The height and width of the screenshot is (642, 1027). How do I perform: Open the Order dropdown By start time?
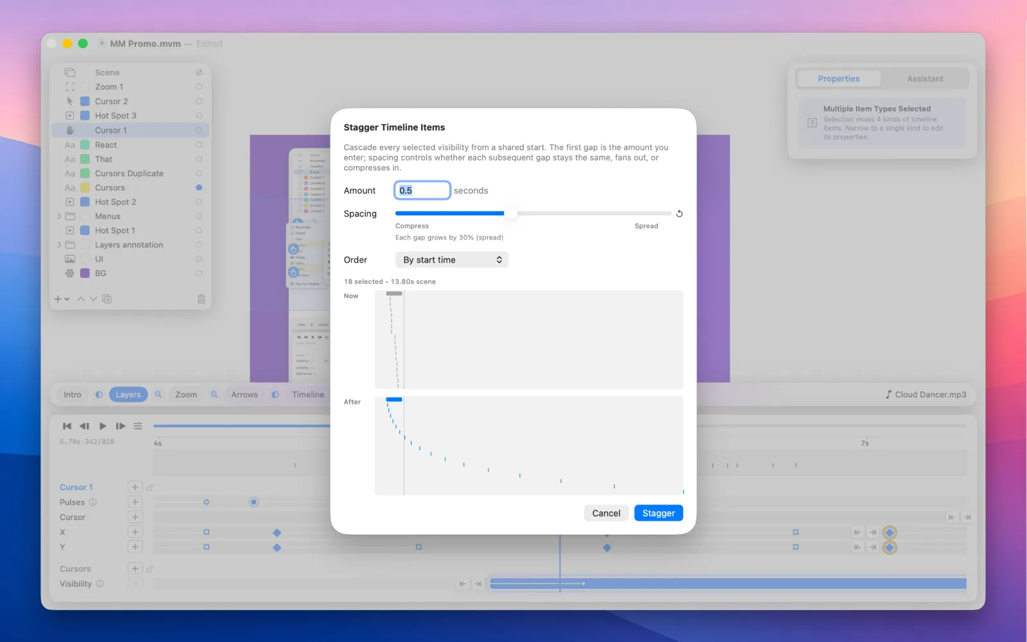452,260
